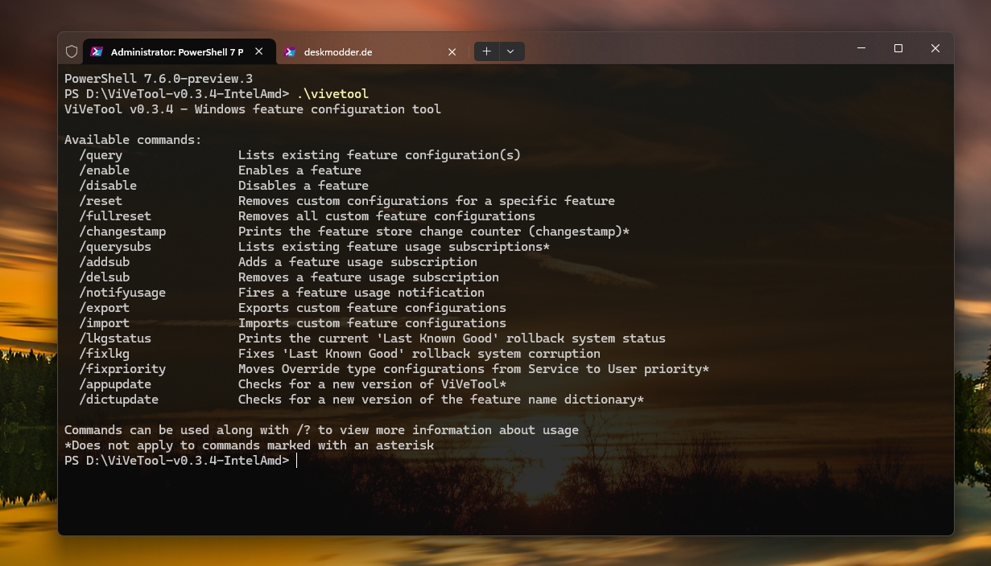The height and width of the screenshot is (566, 991).
Task: Click the /appupdate command text
Action: point(115,384)
